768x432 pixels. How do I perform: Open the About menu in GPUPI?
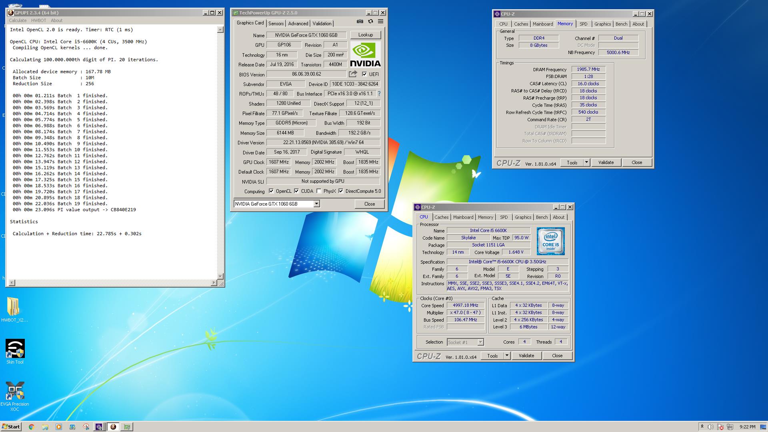tap(56, 20)
